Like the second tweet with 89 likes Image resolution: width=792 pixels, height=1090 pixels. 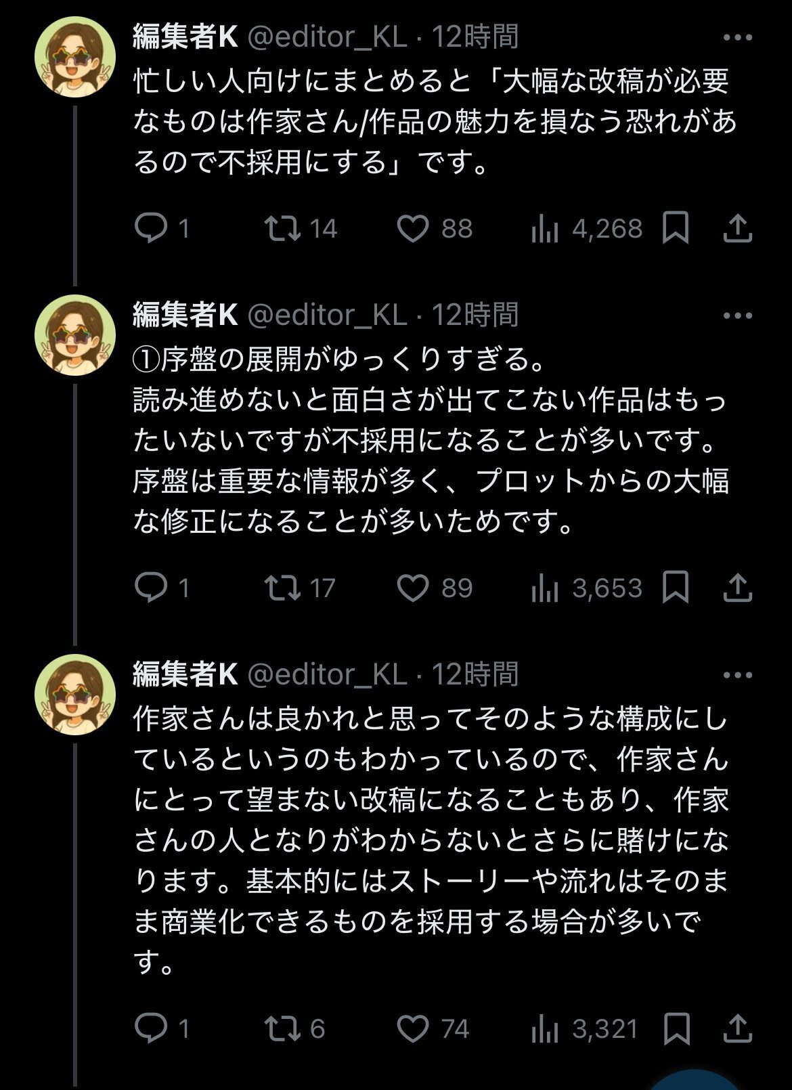pyautogui.click(x=412, y=588)
